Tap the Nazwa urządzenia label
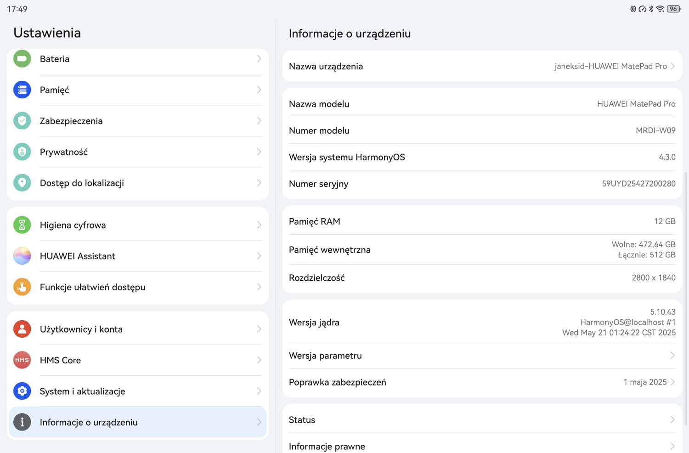 point(326,66)
